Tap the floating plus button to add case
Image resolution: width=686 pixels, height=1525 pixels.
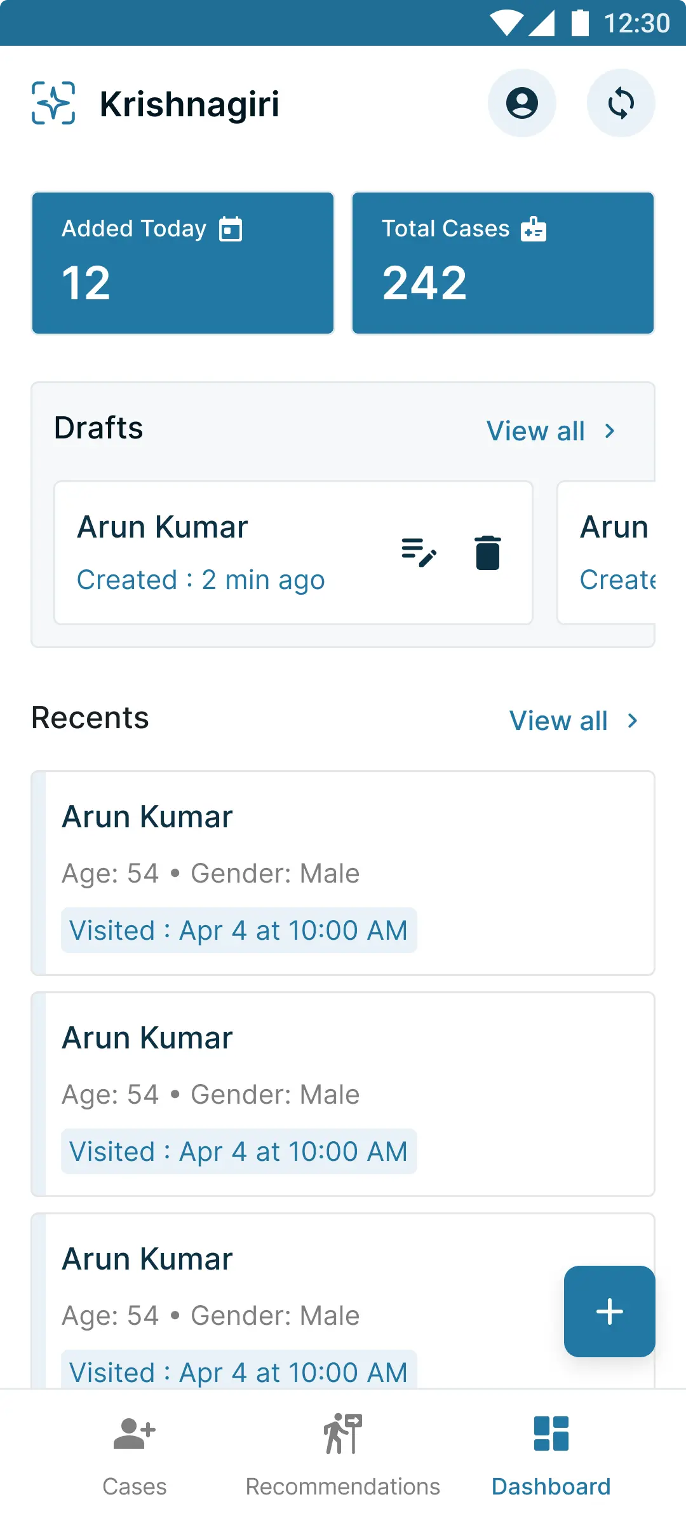(x=609, y=1311)
